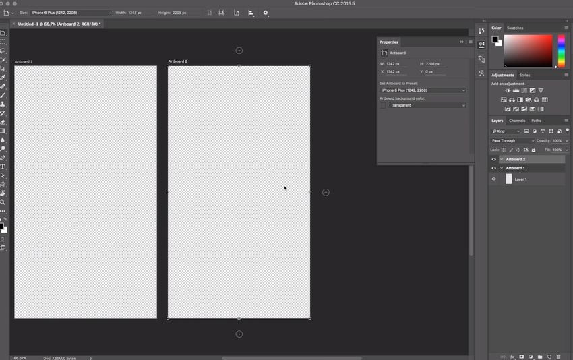Screen dimensions: 573x360
Task: Pick a hue from the vertical spectrum slider
Action: pyautogui.click(x=561, y=51)
